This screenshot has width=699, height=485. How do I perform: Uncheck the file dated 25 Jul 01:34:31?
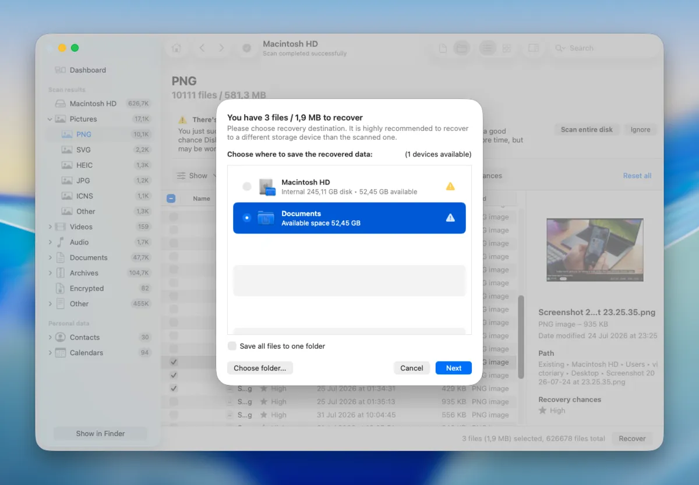[174, 388]
